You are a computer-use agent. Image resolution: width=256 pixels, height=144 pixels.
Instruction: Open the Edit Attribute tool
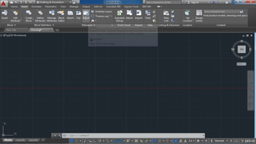[x=15, y=16]
